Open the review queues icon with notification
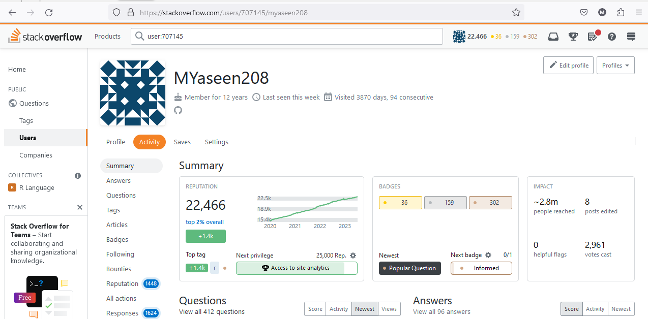 [593, 37]
